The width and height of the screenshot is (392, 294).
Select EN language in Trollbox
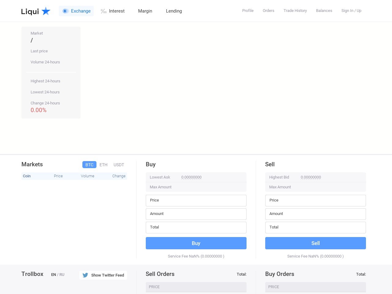(x=54, y=275)
